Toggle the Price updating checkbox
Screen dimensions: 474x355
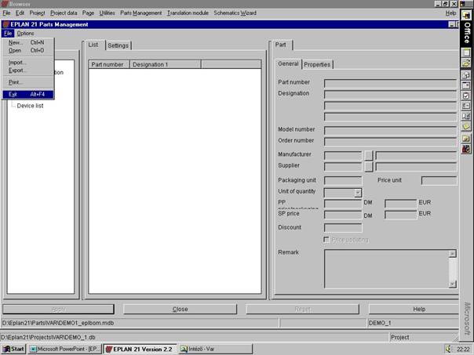327,239
